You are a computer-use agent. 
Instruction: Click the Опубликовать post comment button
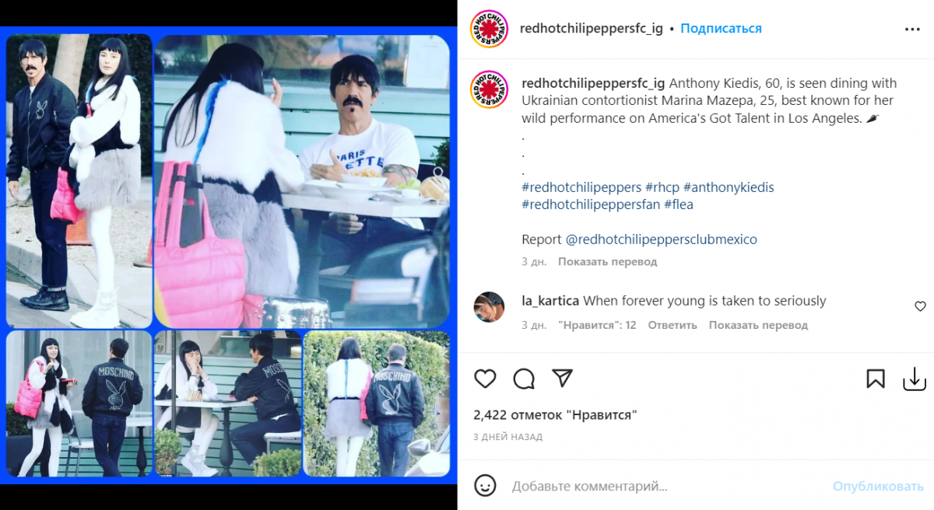tap(878, 487)
